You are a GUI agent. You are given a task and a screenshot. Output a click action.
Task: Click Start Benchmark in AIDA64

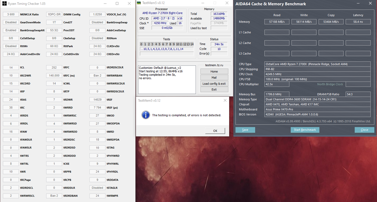[x=305, y=130]
